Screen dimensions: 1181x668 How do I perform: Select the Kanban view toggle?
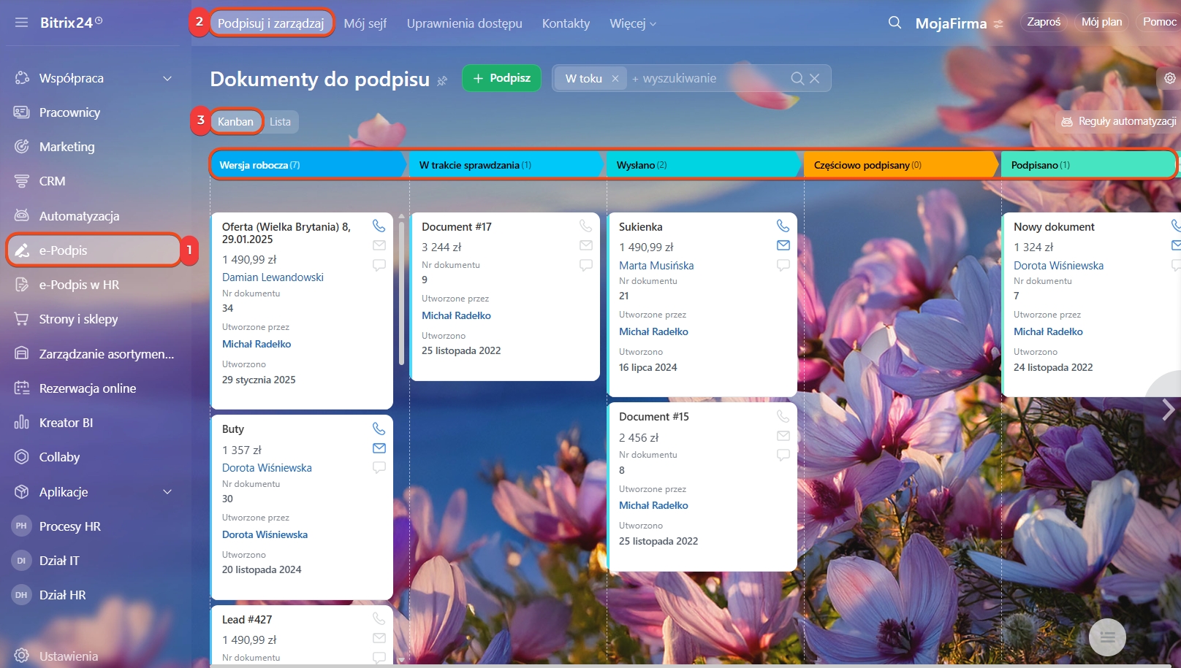click(x=235, y=122)
